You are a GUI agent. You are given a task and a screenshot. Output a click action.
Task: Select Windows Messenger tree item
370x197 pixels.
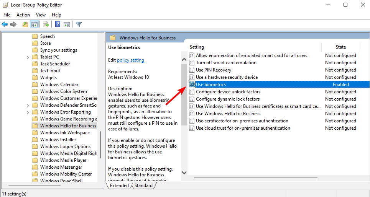pos(61,167)
